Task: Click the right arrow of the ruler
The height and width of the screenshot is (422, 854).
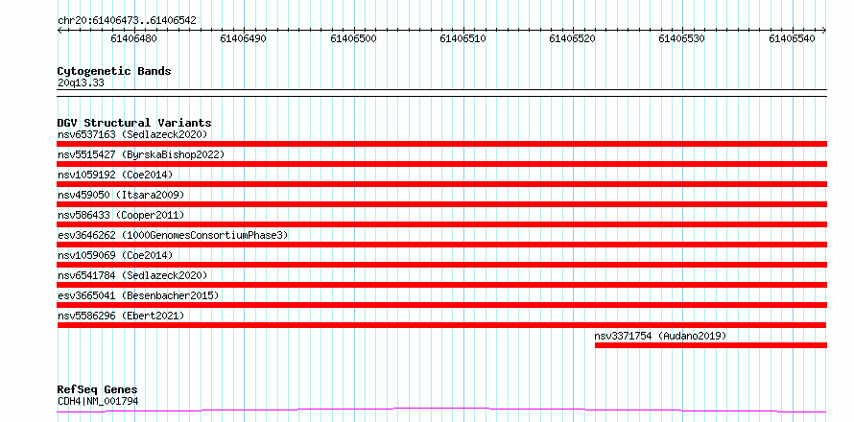Action: (824, 30)
